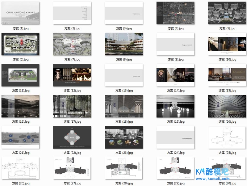The image size is (247, 186).
Task: Select the 方案 (22).jpg circular diagram thumbnail
Action: coord(72,137)
